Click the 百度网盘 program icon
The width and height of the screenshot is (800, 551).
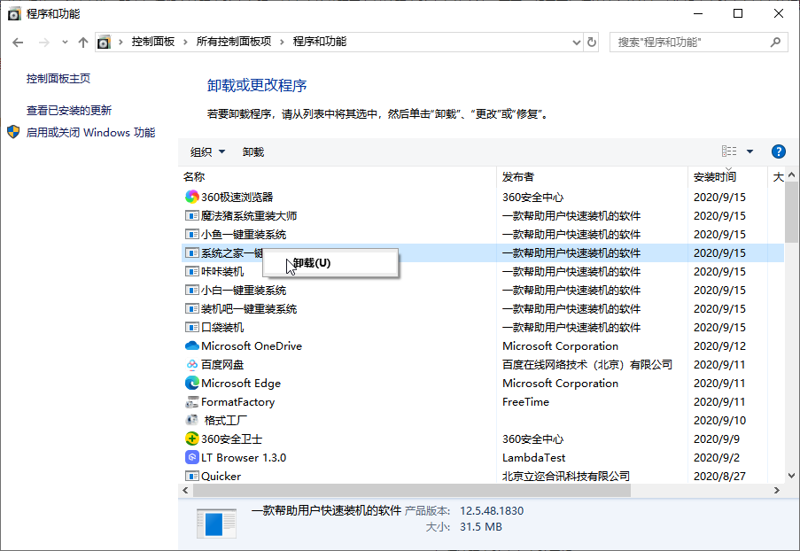tap(192, 364)
